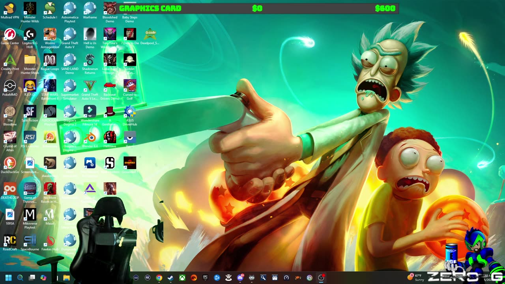Open the Shadowrun Returns icon

pyautogui.click(x=90, y=64)
